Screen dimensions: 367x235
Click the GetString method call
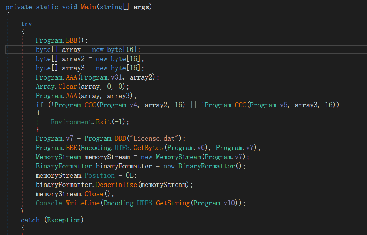[x=173, y=203]
